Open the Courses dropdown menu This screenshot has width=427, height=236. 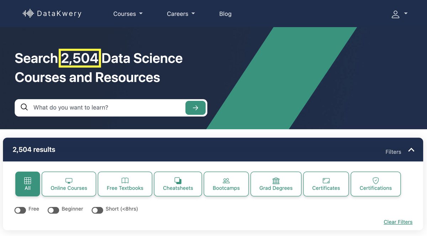(128, 14)
